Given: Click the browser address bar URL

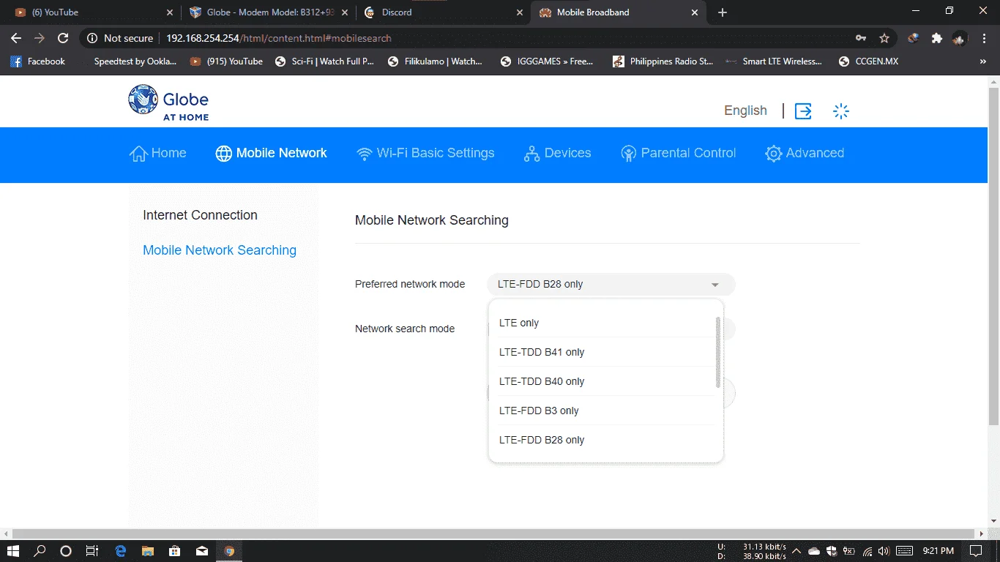Looking at the screenshot, I should pos(278,38).
